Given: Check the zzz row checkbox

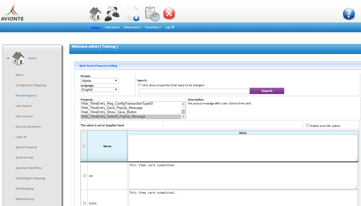Looking at the screenshot, I should (x=85, y=176).
